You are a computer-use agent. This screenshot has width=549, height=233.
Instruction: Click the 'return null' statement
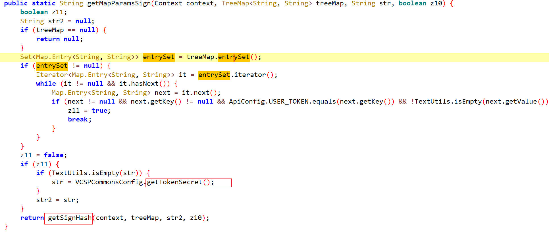pyautogui.click(x=59, y=39)
